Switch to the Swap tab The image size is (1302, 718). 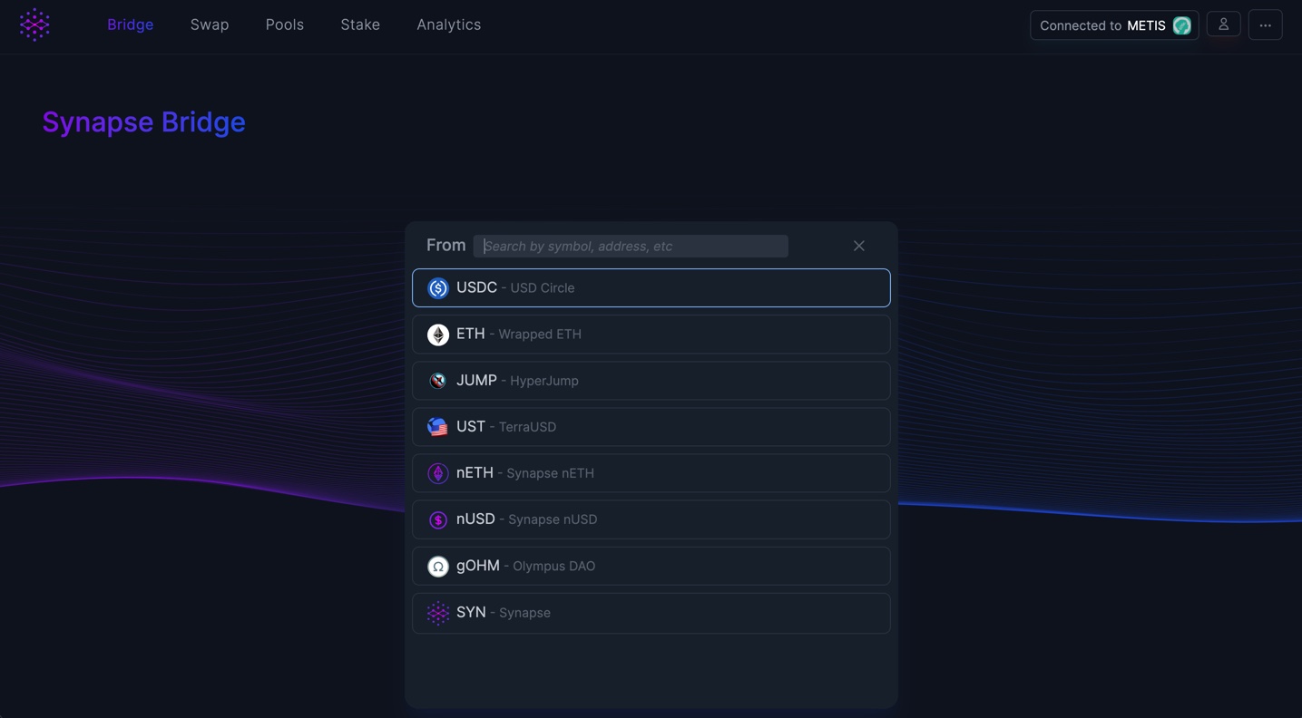point(210,24)
